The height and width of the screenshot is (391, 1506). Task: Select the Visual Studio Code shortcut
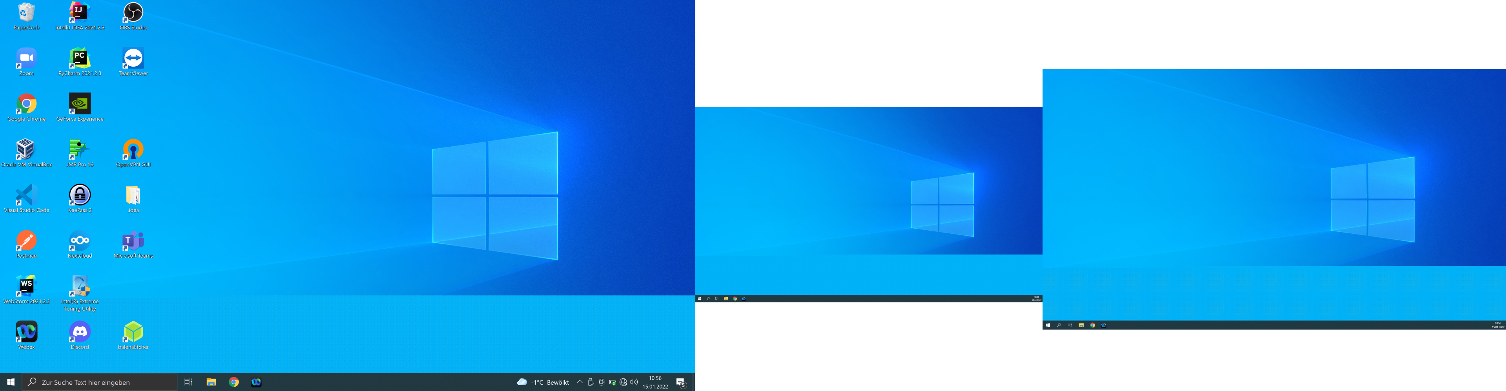[x=26, y=199]
